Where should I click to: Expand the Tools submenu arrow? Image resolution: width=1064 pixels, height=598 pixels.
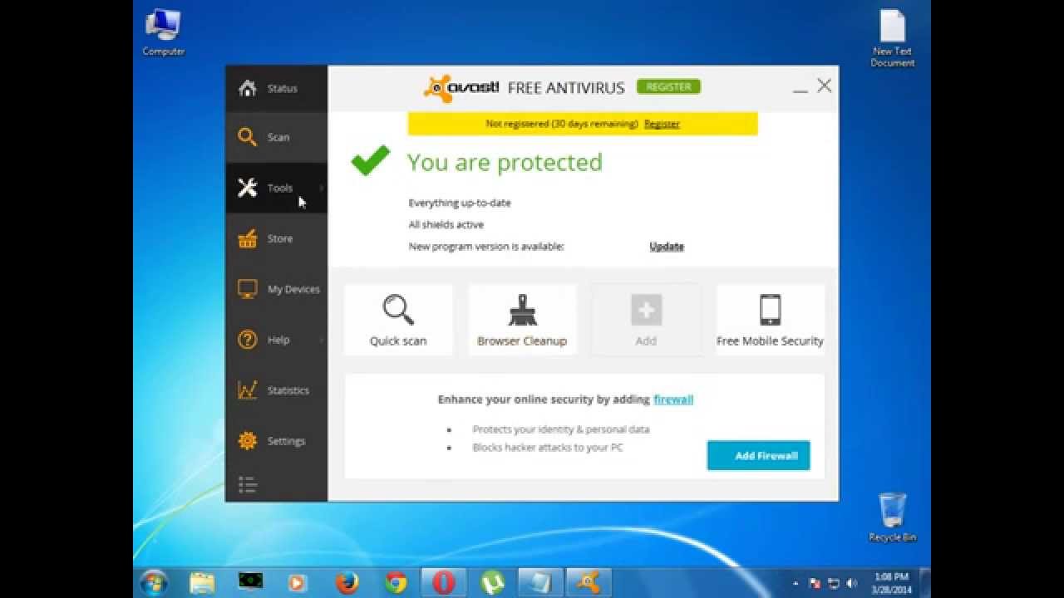(x=322, y=189)
